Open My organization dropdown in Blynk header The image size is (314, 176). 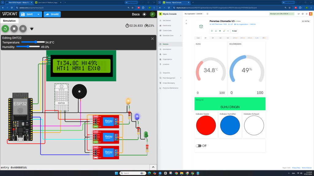click(x=194, y=14)
